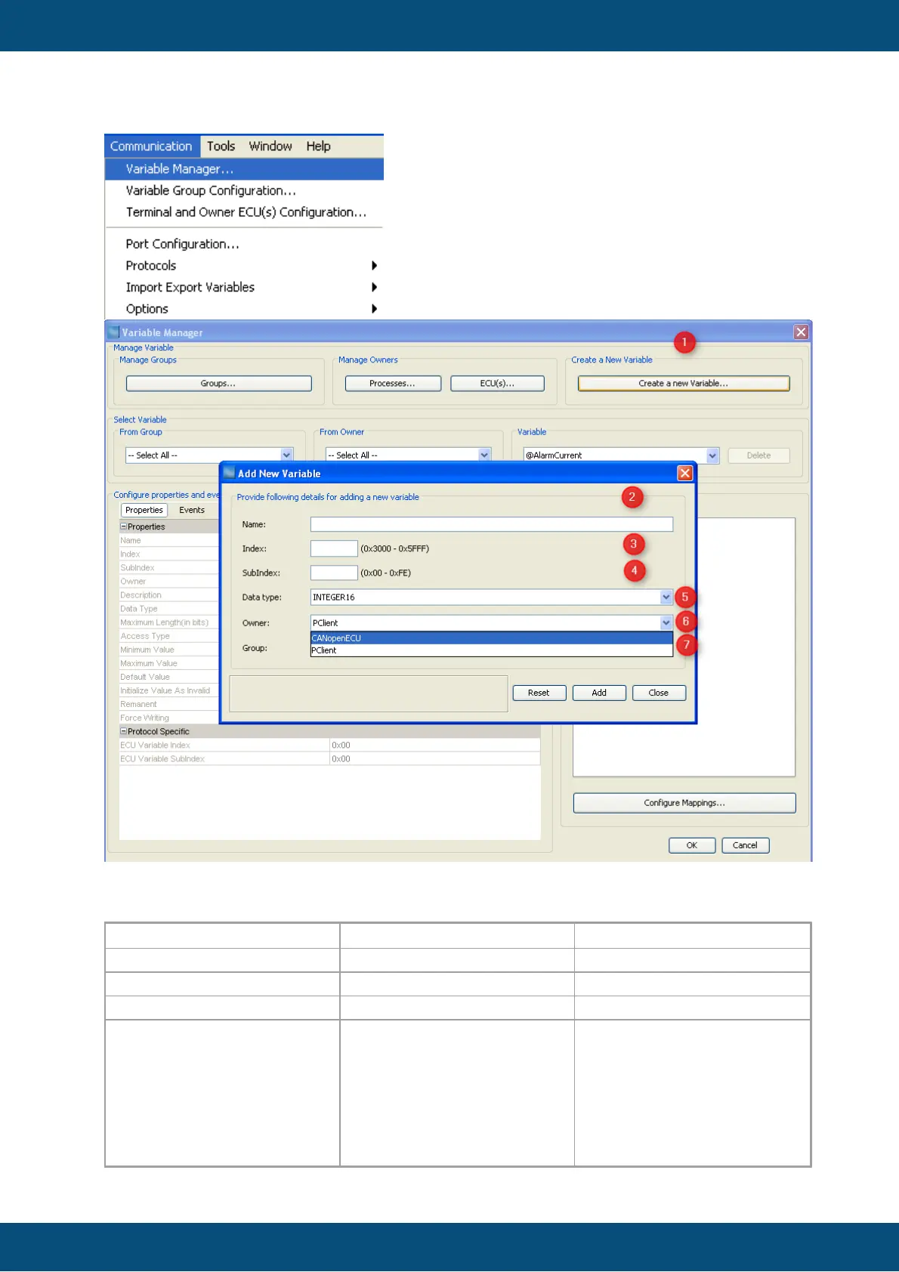Click the Remanent property row
This screenshot has height=1272, width=899.
click(169, 705)
